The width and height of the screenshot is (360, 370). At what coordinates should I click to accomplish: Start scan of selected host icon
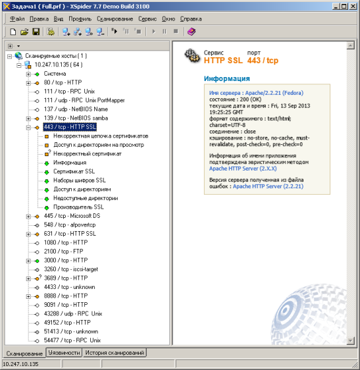click(x=115, y=31)
